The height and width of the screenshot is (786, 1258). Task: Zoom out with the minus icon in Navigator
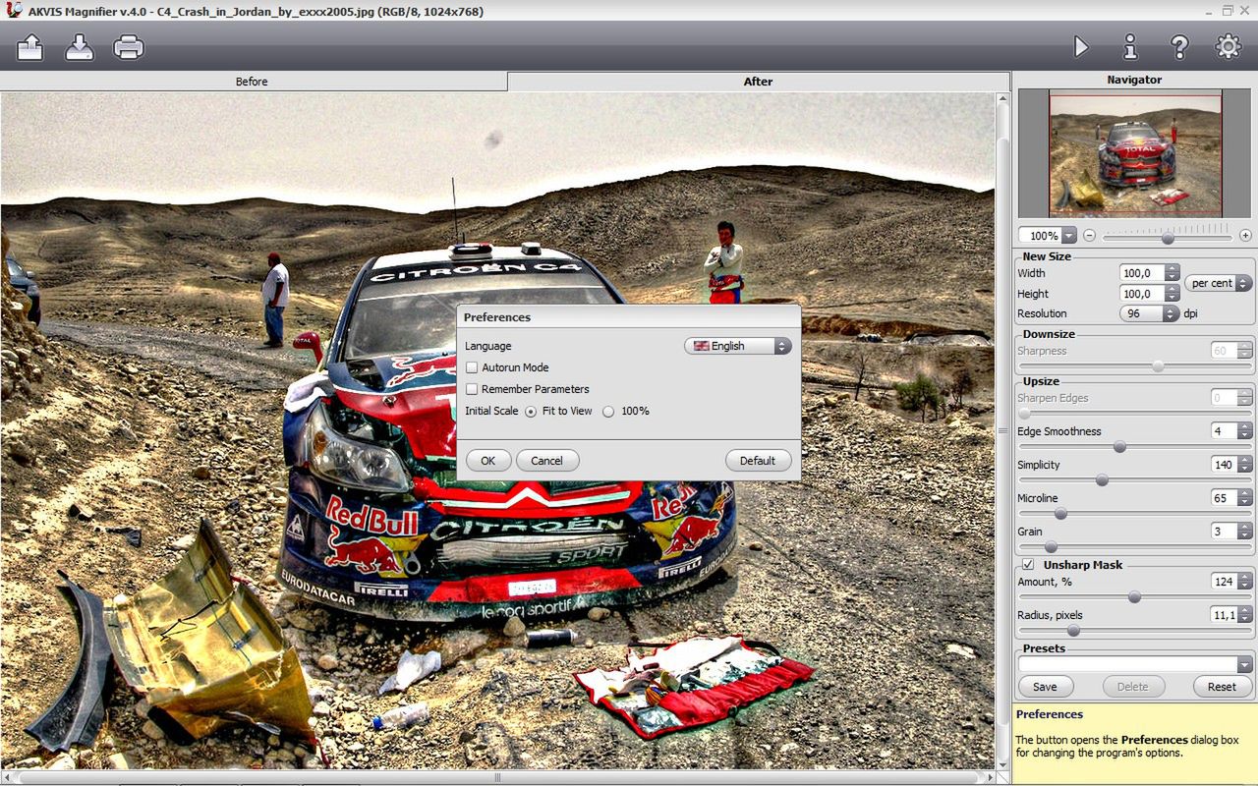click(1089, 236)
